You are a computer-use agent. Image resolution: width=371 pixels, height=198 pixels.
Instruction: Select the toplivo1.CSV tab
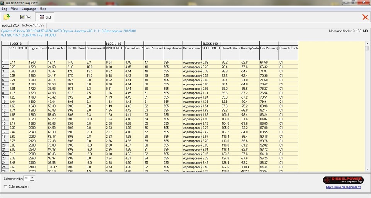tap(10, 26)
